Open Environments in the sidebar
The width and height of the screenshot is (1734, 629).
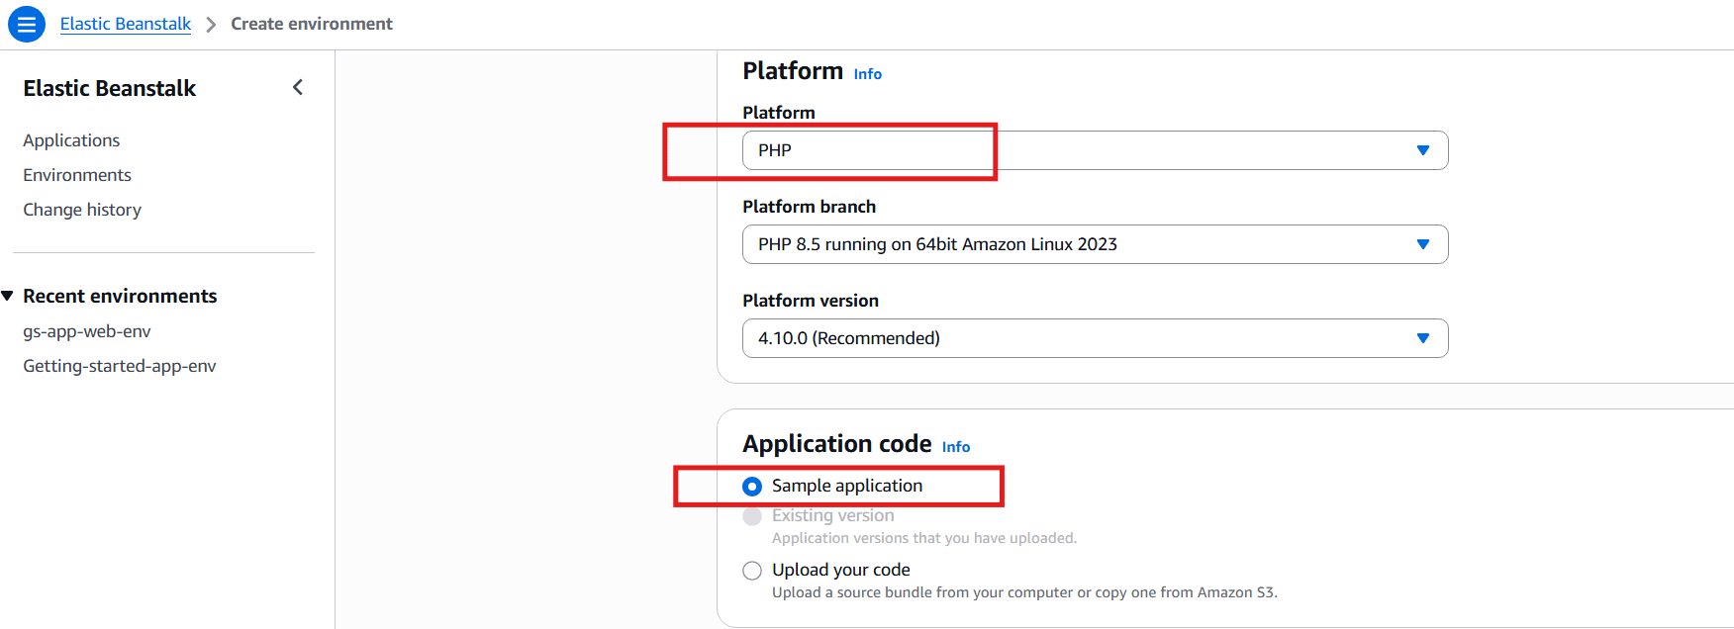tap(77, 175)
